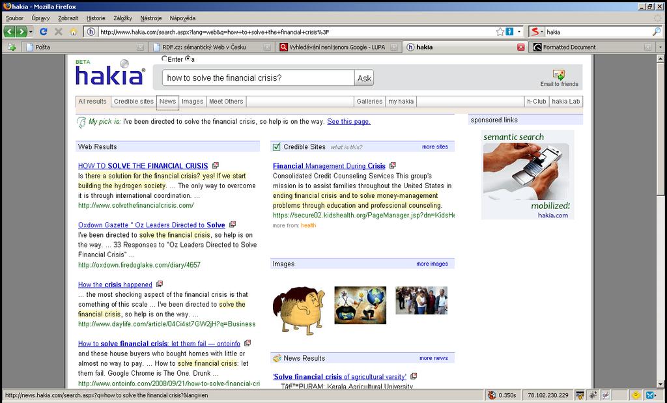The height and width of the screenshot is (403, 667).
Task: Reload the page with the refresh icon
Action: click(44, 31)
